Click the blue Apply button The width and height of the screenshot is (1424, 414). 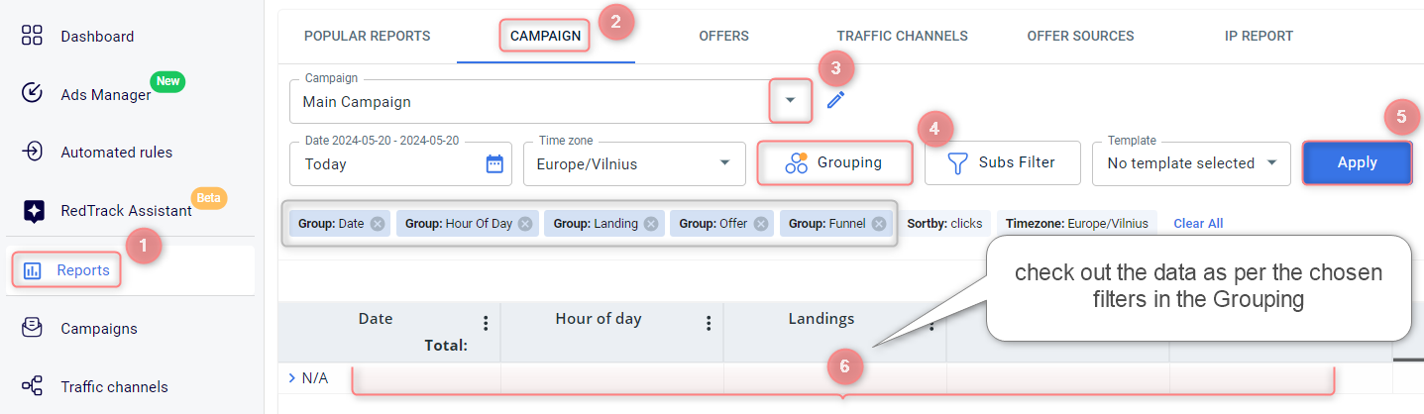[x=1357, y=162]
